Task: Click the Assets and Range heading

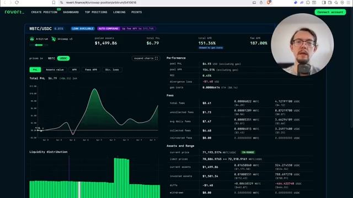Action: [180, 146]
